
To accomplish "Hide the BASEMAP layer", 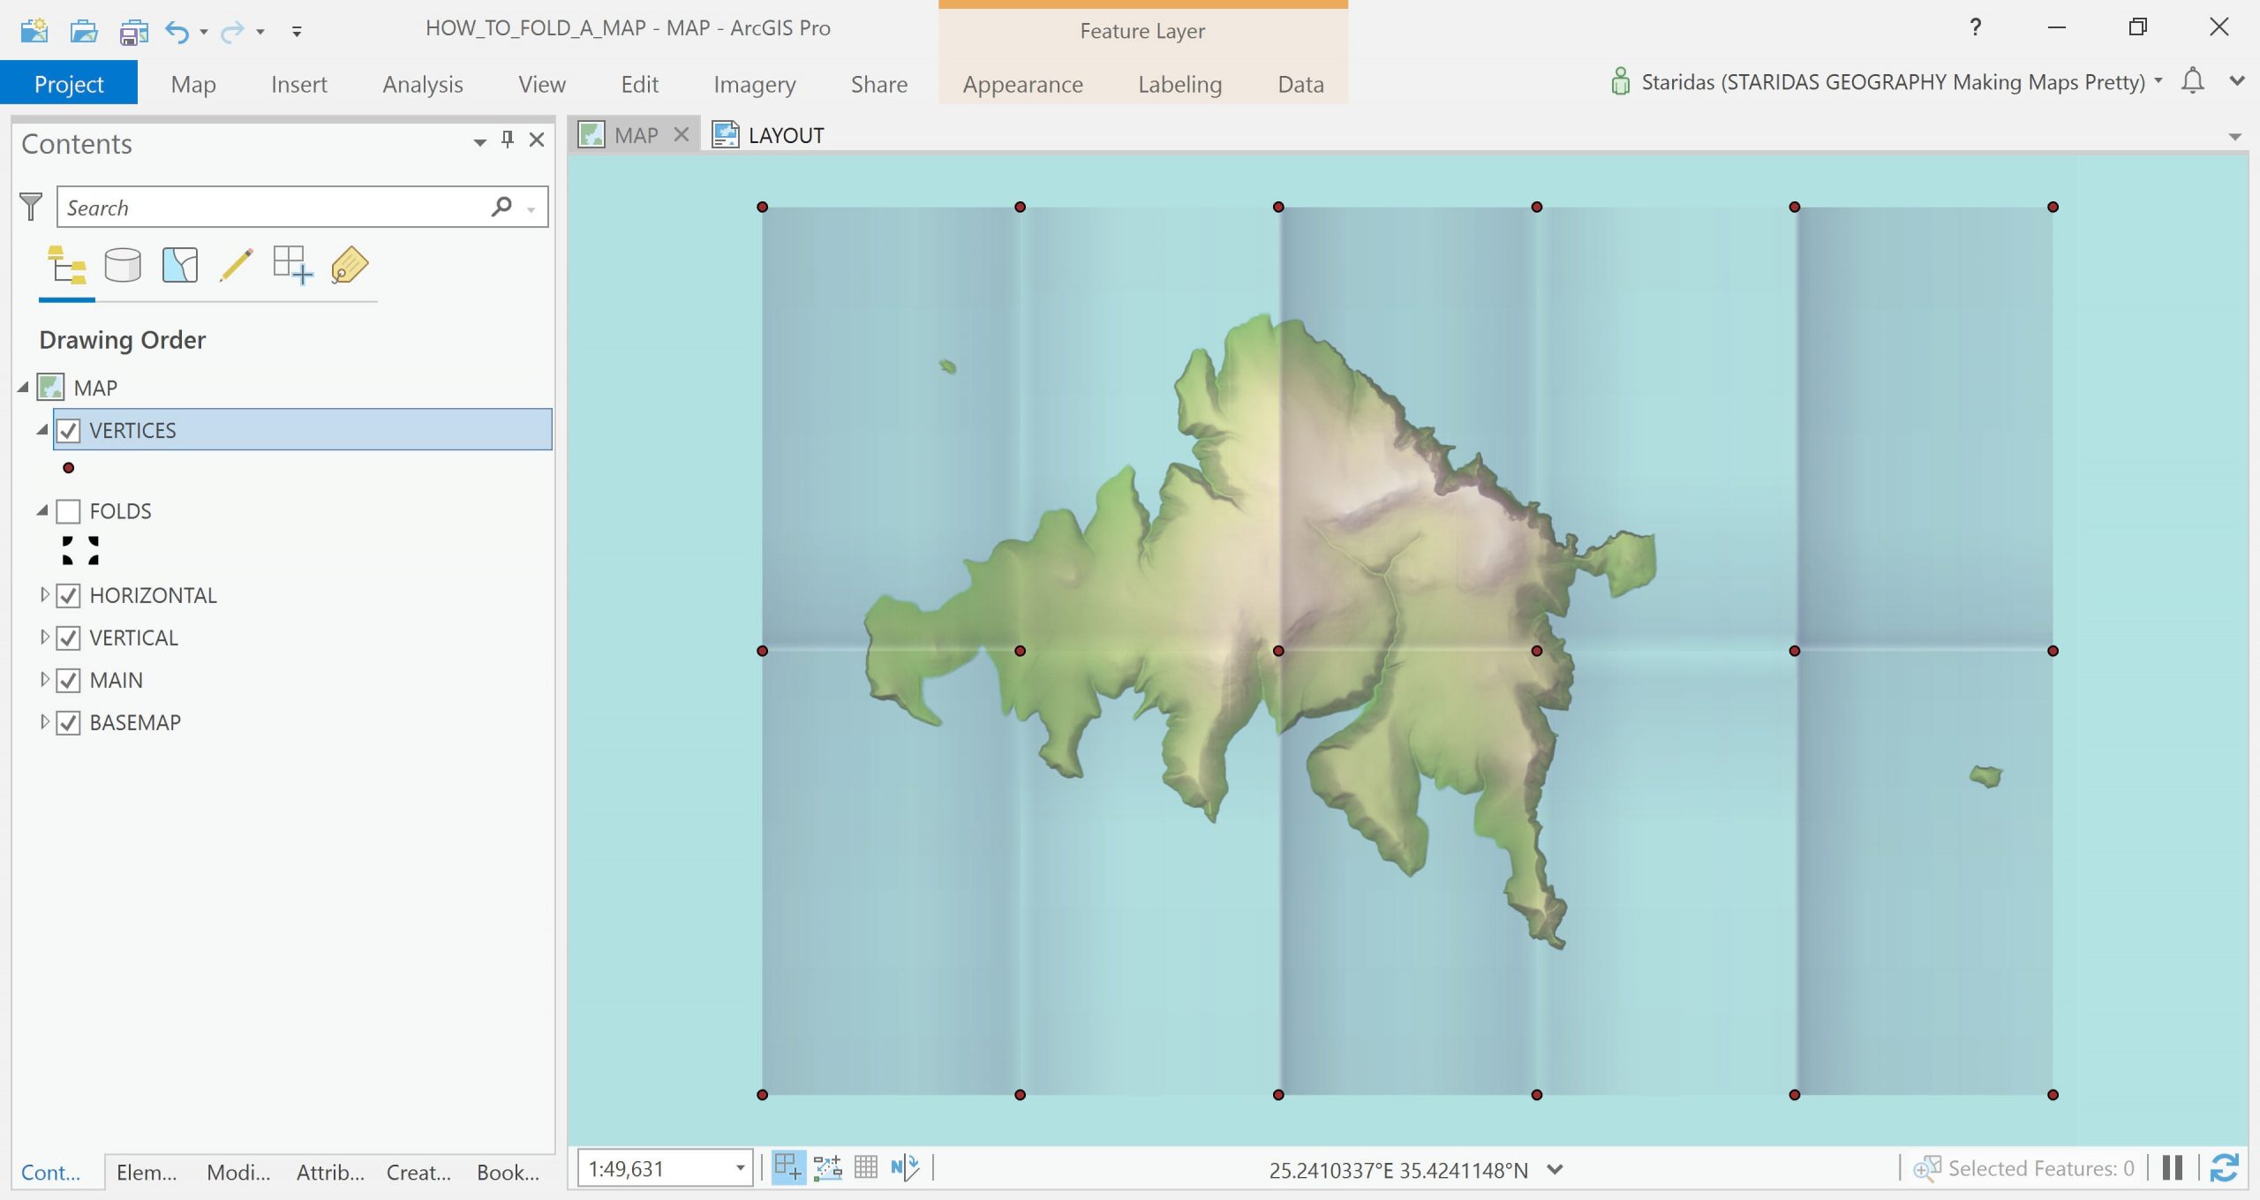I will (69, 722).
